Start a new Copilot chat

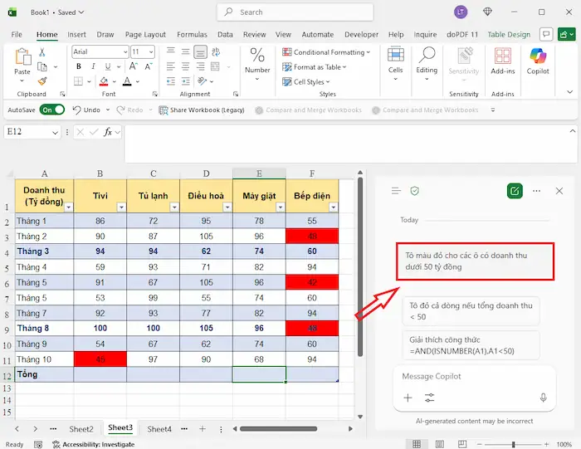click(x=515, y=191)
